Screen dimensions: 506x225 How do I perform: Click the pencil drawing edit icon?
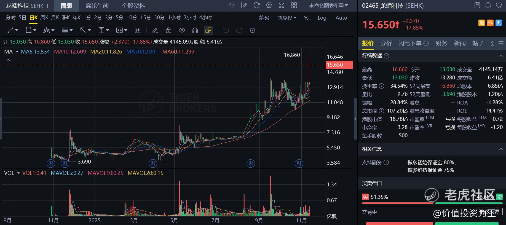pyautogui.click(x=155, y=30)
